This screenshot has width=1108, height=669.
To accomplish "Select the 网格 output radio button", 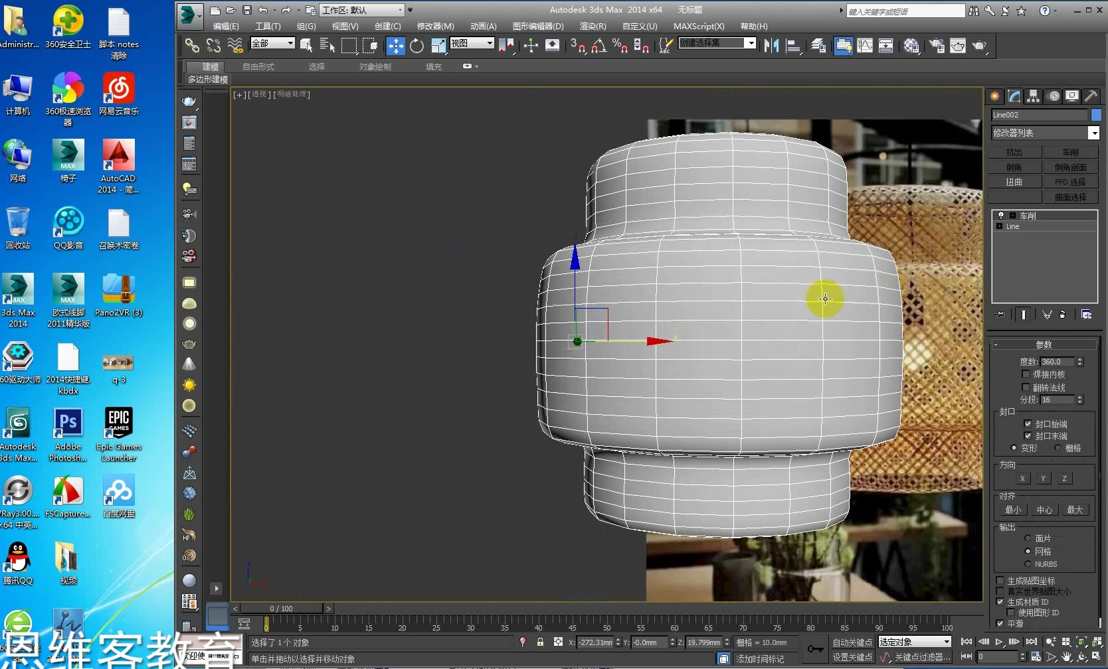I will coord(1028,551).
